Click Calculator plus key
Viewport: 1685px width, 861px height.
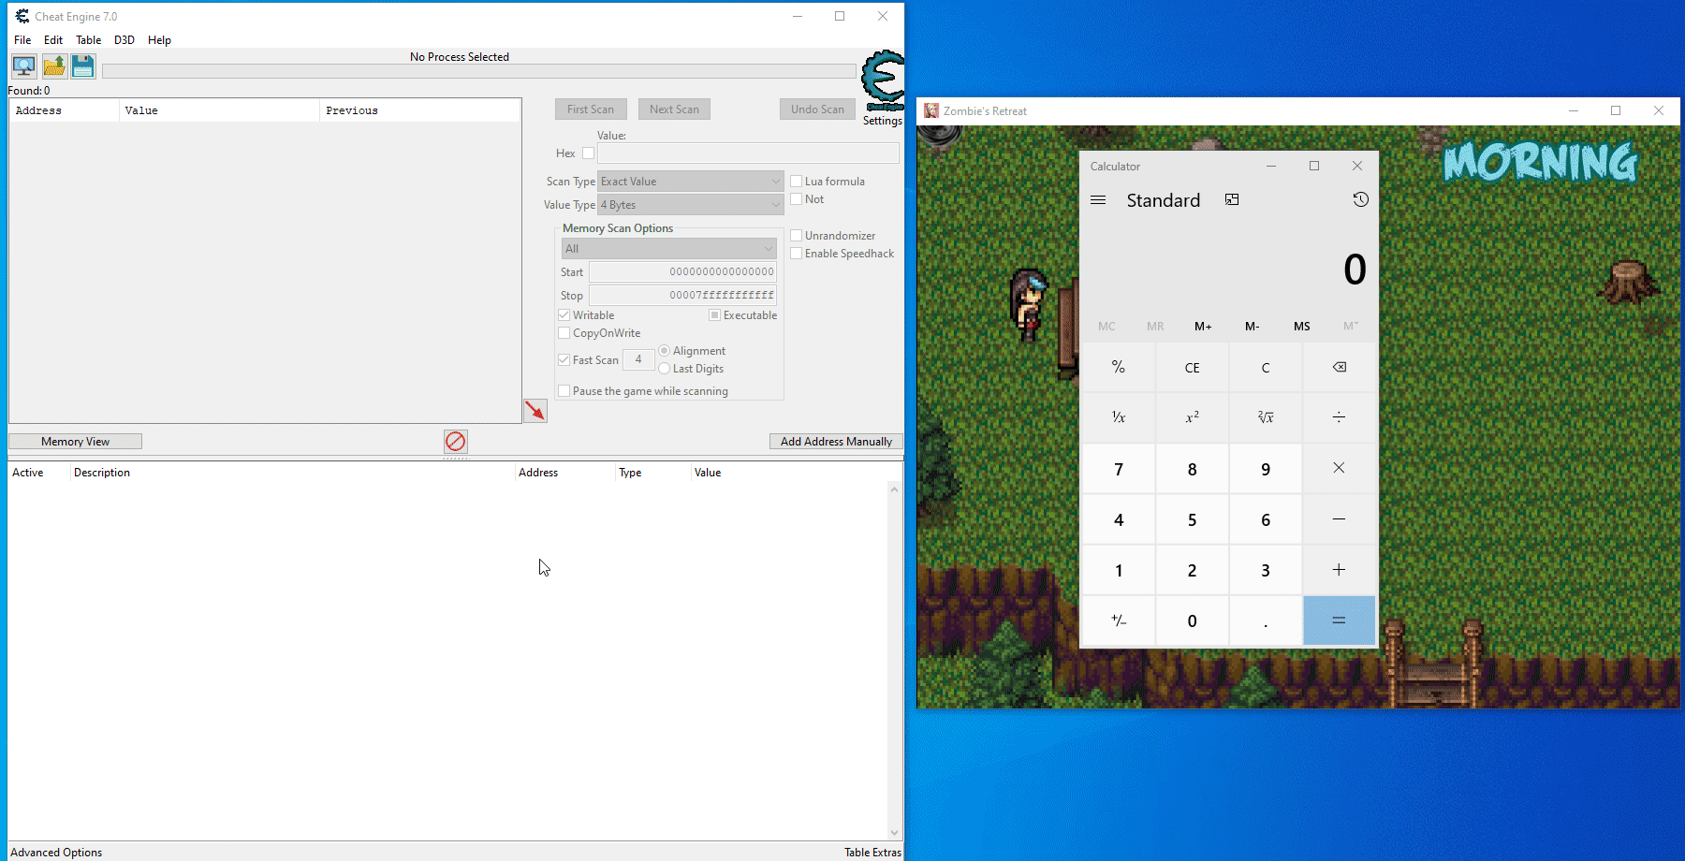click(x=1340, y=570)
